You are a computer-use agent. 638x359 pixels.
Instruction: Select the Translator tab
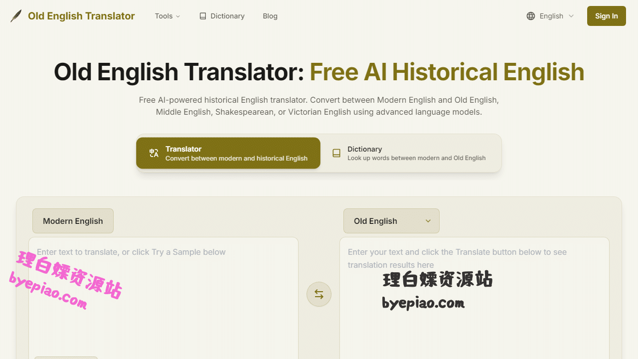[x=228, y=153]
